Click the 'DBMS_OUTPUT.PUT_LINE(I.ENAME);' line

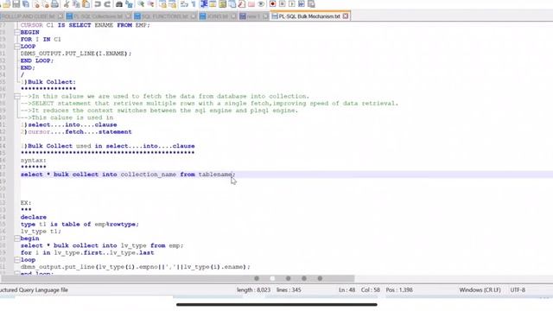pyautogui.click(x=76, y=54)
